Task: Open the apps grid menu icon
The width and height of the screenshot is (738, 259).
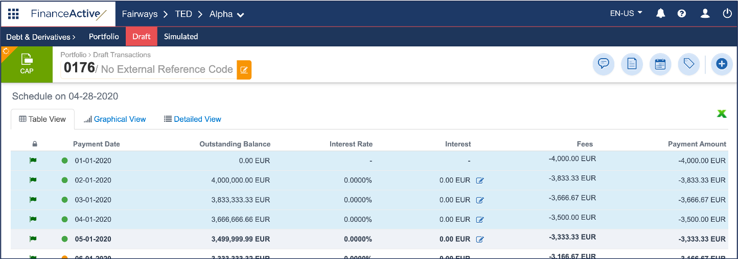Action: point(13,14)
